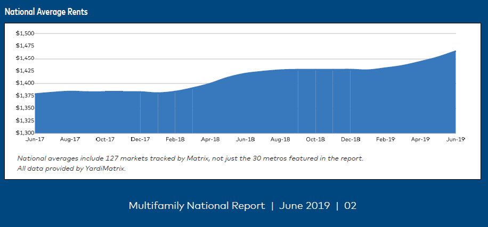Click the Oct-17 x-axis label
This screenshot has height=227, width=488.
105,139
